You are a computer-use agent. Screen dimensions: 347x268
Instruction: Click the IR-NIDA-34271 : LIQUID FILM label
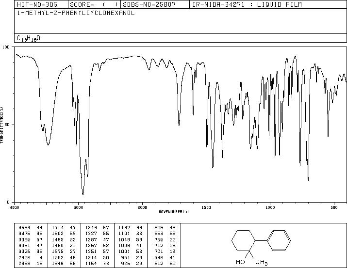point(247,4)
